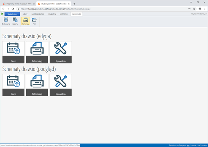Click the green play arrow icon
Image resolution: width=208 pixels, height=147 pixels.
pos(2,14)
